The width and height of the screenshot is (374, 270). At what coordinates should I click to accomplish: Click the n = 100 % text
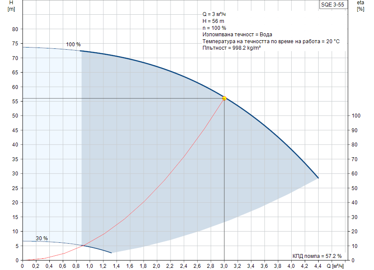(x=214, y=28)
